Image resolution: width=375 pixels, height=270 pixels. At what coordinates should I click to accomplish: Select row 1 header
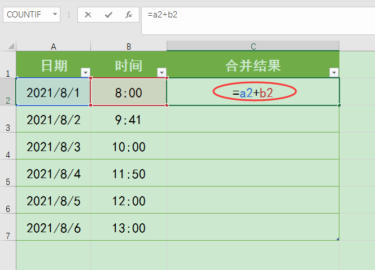coord(8,64)
